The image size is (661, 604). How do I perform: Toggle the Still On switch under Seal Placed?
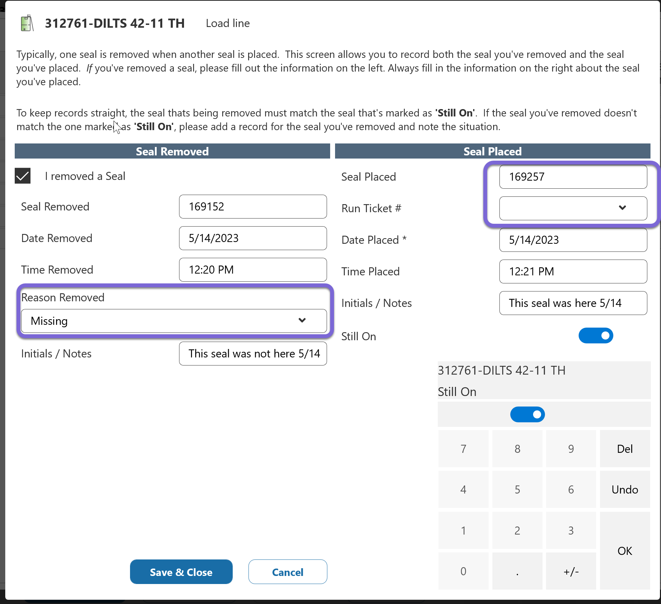coord(595,336)
